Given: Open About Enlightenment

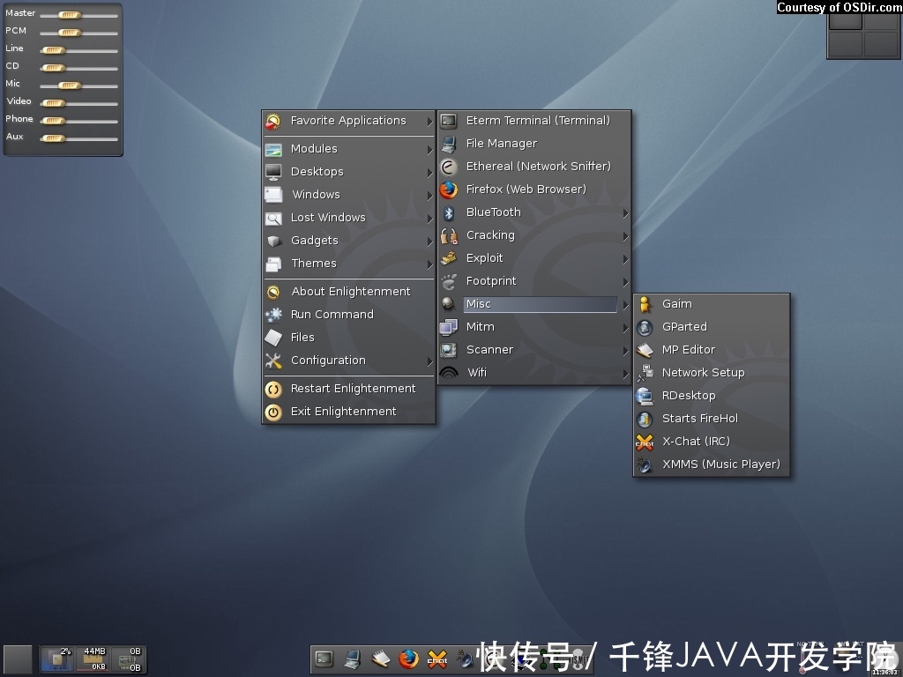Looking at the screenshot, I should [349, 291].
